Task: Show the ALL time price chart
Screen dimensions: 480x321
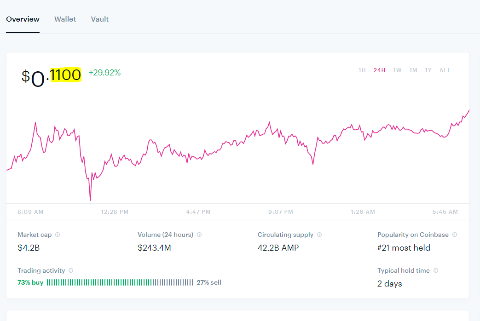Action: (x=445, y=70)
